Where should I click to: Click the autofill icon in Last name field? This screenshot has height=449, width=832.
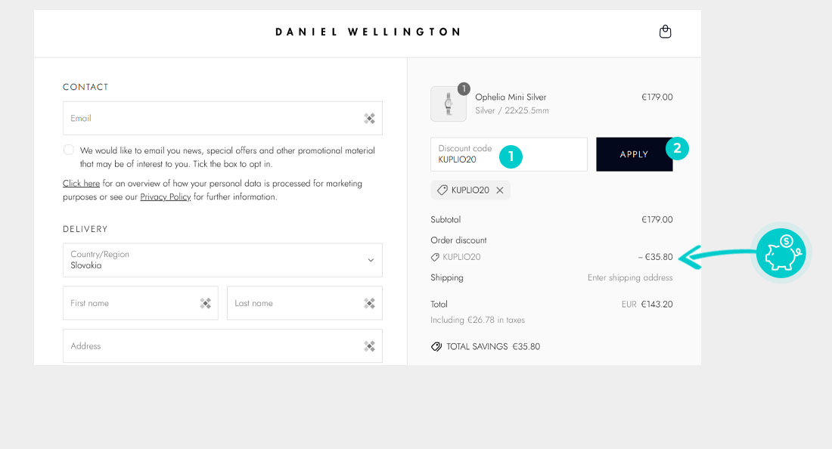click(x=369, y=303)
